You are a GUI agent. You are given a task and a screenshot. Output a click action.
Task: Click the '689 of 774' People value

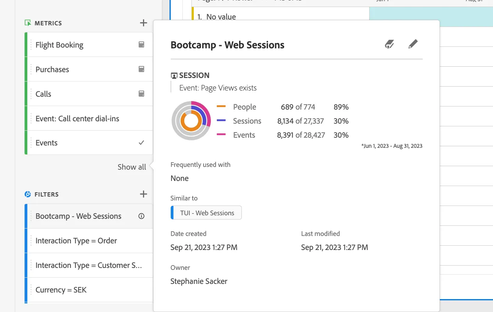pos(298,107)
